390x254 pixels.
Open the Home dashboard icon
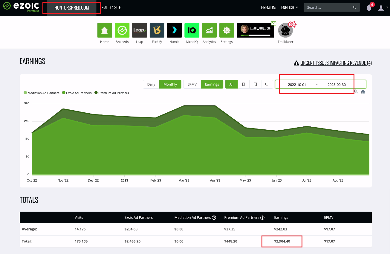point(105,30)
